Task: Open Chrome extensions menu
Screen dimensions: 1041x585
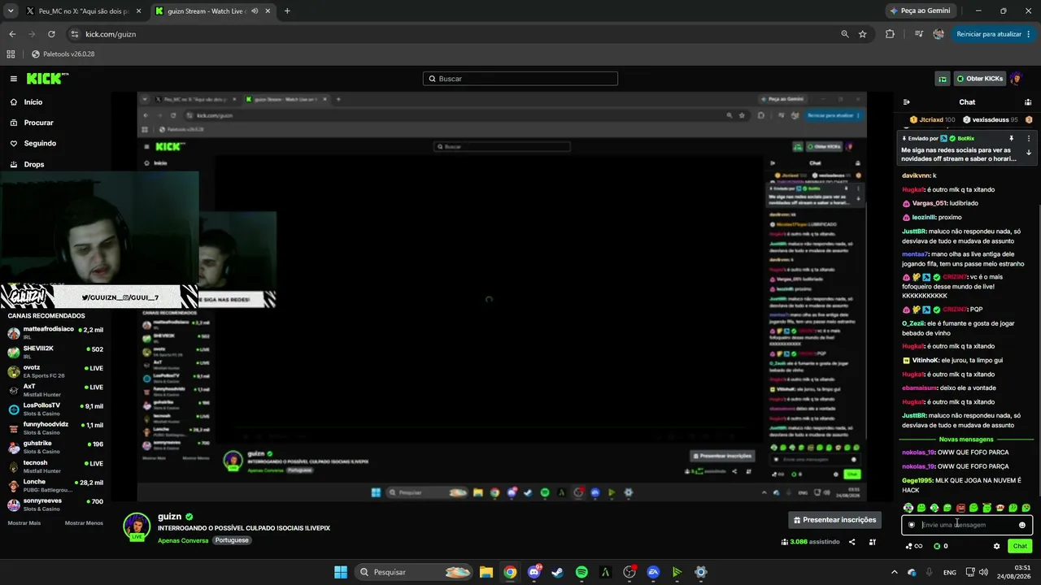Action: (890, 34)
